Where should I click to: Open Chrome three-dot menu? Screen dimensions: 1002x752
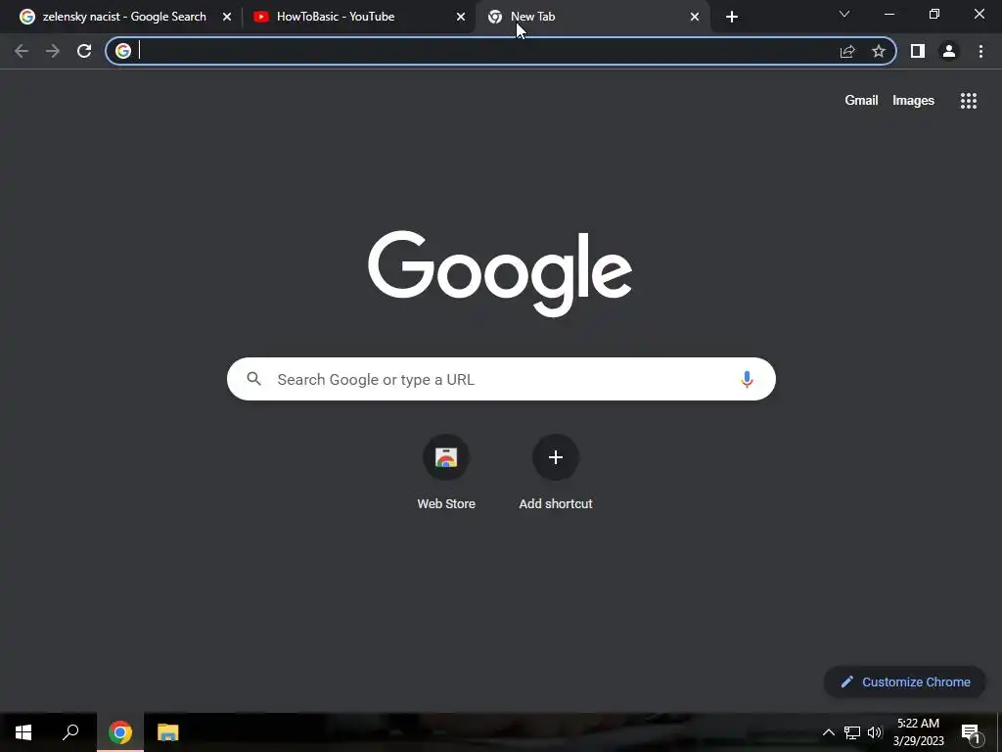(x=980, y=51)
